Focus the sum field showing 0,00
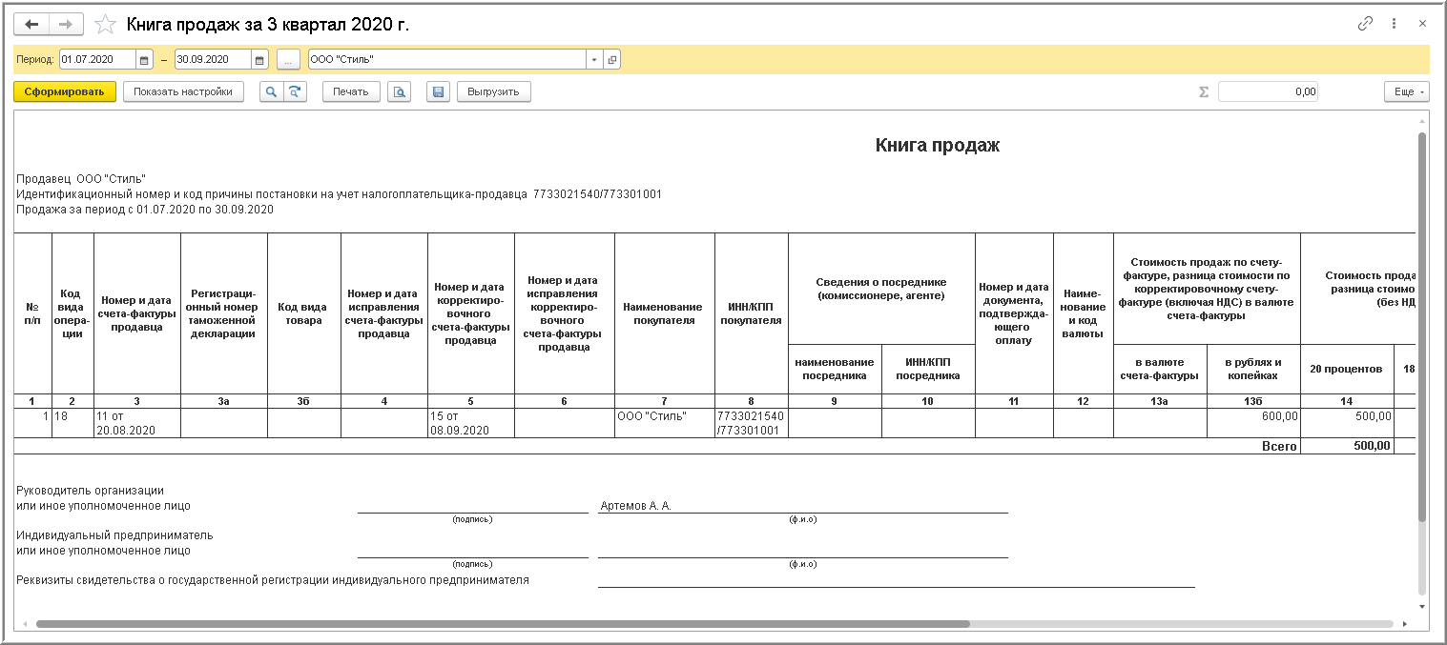 (1269, 91)
